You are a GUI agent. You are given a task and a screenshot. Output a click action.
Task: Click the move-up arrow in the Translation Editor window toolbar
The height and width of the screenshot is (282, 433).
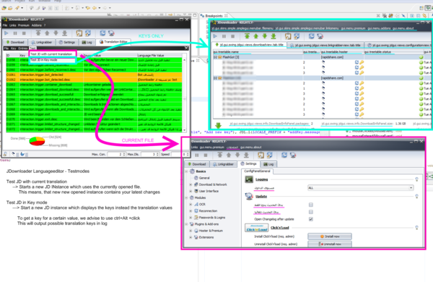[47, 33]
